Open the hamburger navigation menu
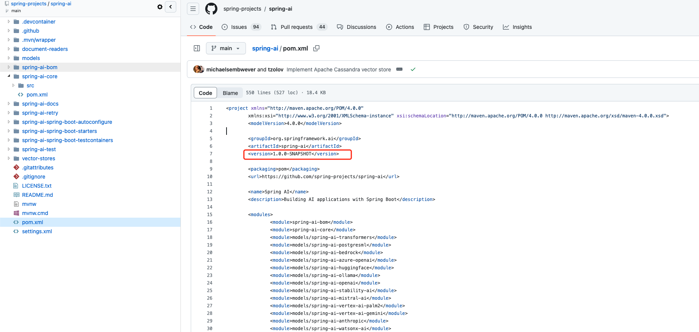Viewport: 699px width, 332px height. (x=193, y=9)
